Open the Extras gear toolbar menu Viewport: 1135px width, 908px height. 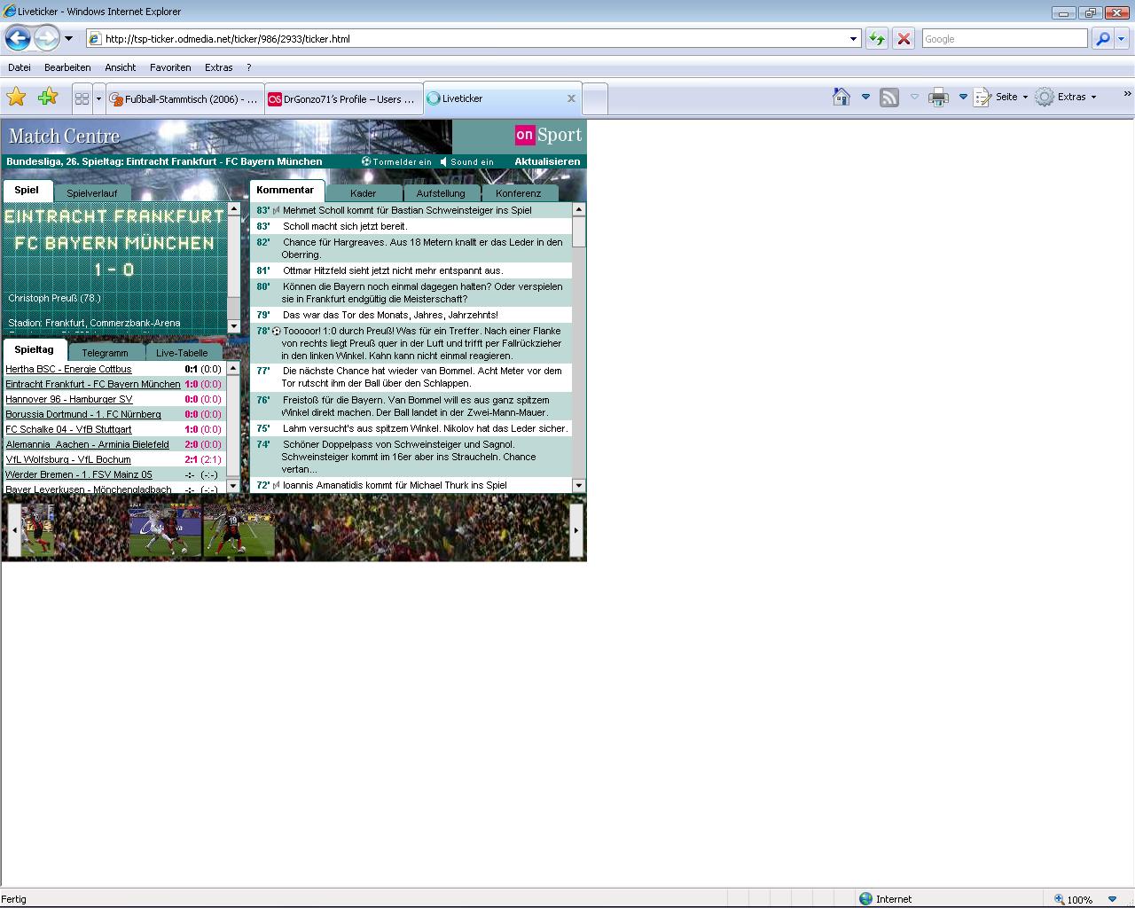(x=1067, y=98)
